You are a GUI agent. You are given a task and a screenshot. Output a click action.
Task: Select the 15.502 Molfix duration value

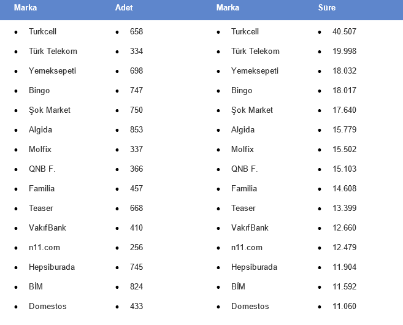[x=344, y=149]
